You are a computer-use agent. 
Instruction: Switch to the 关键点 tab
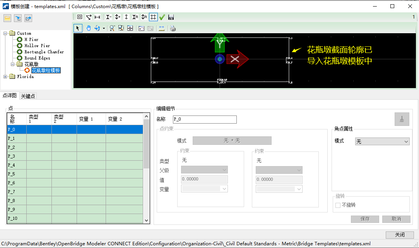coord(28,96)
